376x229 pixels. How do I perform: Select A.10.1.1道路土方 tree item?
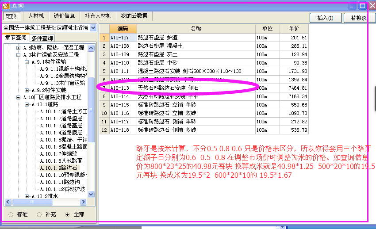click(x=64, y=111)
